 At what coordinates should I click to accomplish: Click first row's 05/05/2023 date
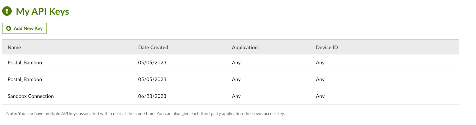[x=152, y=62]
